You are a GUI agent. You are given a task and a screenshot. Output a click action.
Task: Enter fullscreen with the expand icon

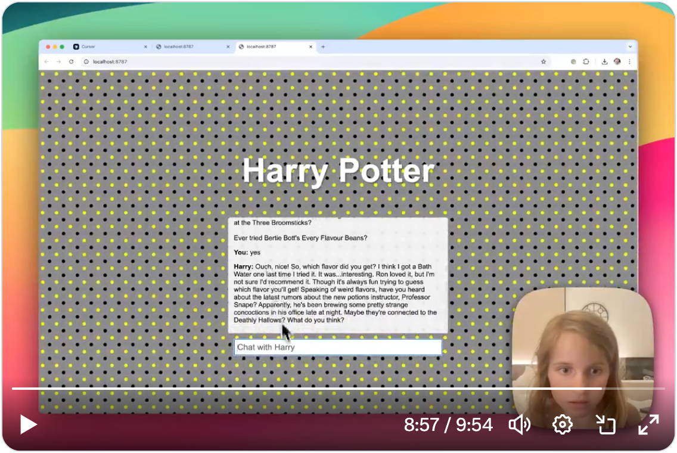649,425
